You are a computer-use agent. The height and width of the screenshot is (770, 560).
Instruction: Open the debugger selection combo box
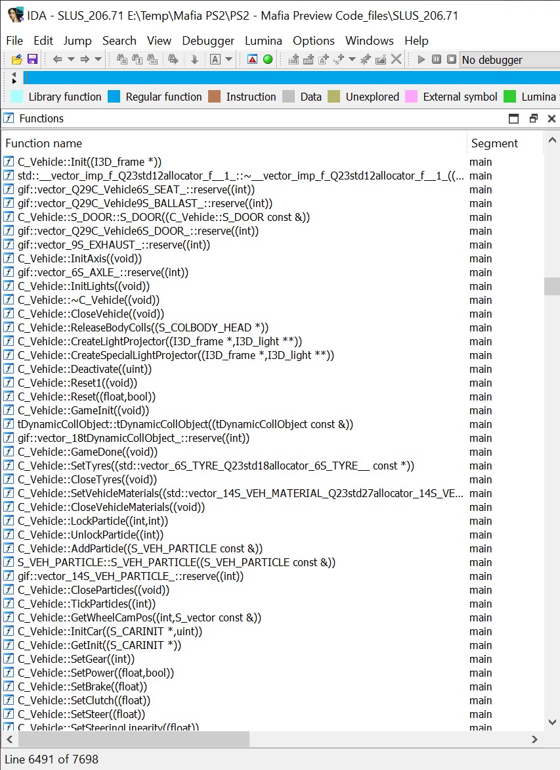pos(509,60)
